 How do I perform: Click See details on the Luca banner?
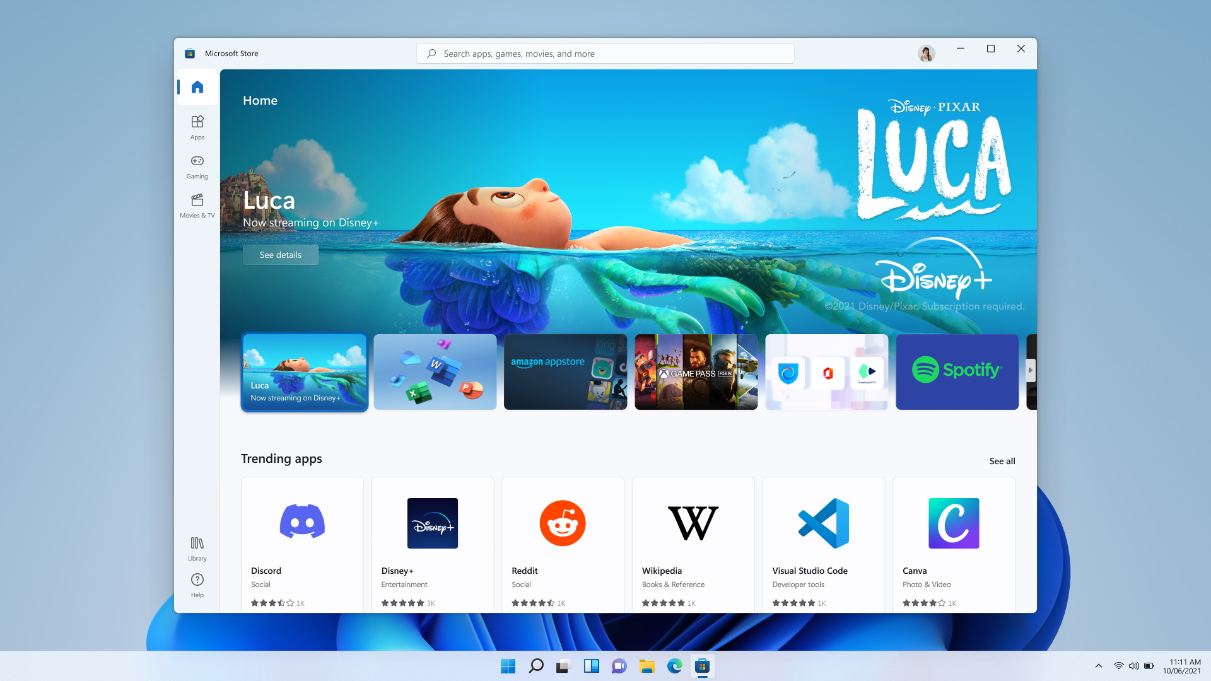click(x=280, y=255)
